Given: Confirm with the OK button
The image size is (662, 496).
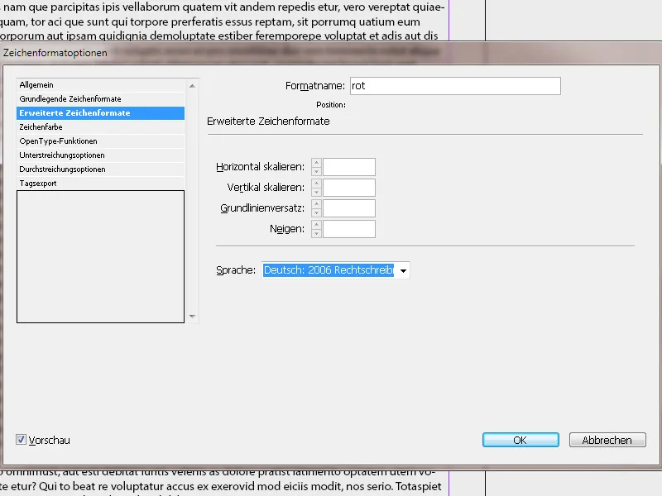Looking at the screenshot, I should (x=520, y=440).
